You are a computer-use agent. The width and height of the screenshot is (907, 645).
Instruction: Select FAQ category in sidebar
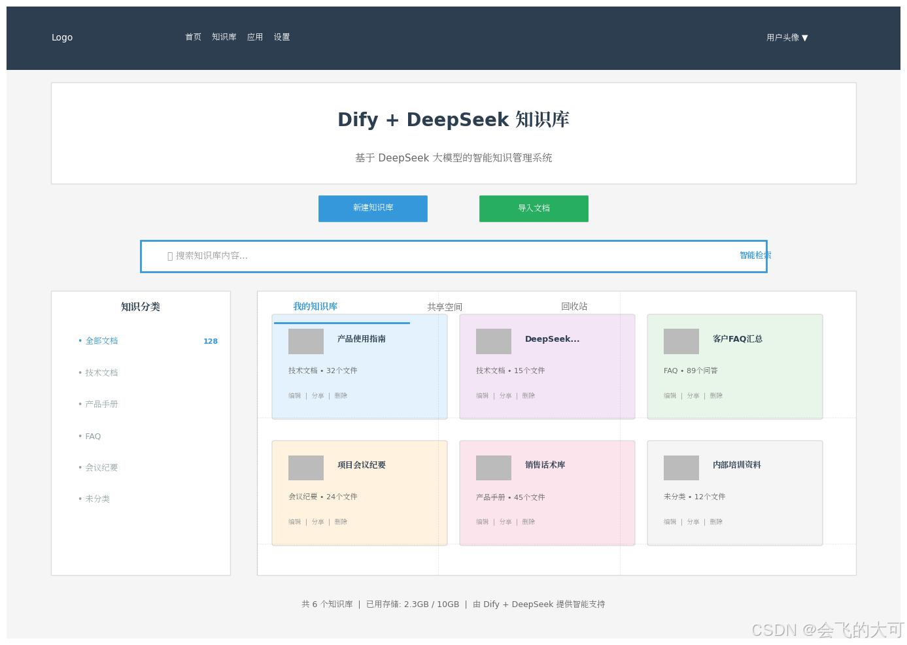coord(93,437)
